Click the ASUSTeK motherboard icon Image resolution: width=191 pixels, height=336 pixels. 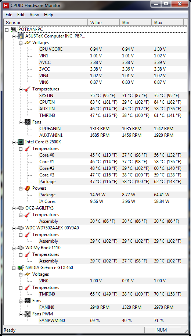tap(21, 36)
